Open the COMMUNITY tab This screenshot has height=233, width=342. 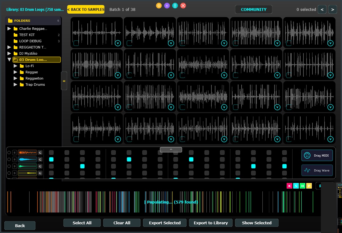click(254, 9)
